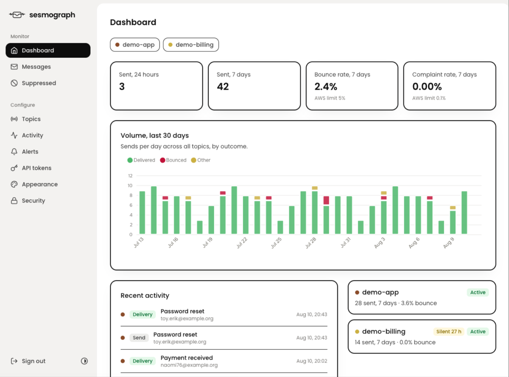Screen dimensions: 509x377
Task: Open Security settings
Action: (x=48, y=201)
